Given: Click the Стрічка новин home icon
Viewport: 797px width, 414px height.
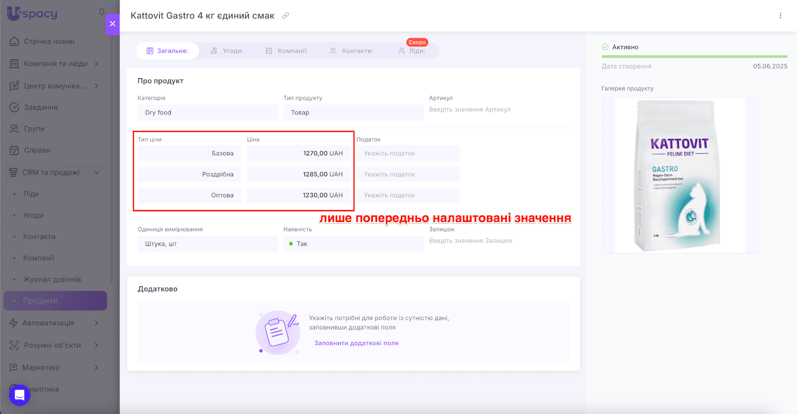Looking at the screenshot, I should (14, 41).
